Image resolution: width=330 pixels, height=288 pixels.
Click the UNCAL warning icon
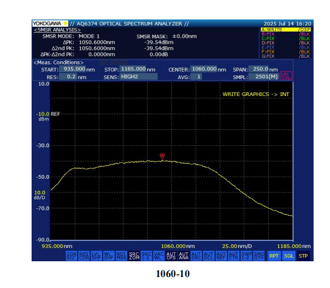coord(286,76)
